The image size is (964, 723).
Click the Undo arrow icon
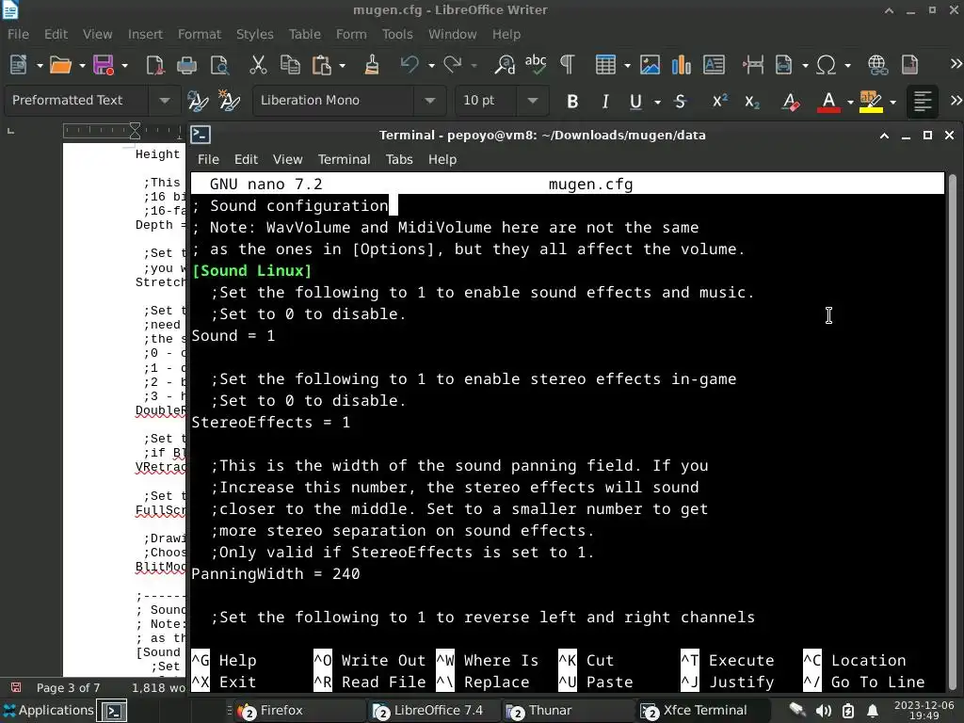click(x=410, y=65)
